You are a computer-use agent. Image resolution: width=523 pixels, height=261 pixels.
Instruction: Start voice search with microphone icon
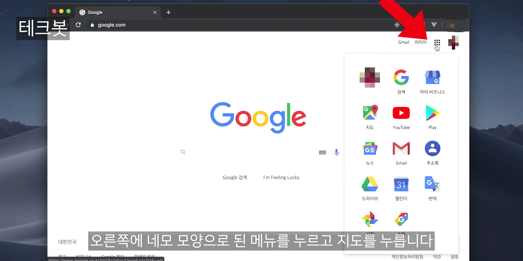[x=336, y=152]
